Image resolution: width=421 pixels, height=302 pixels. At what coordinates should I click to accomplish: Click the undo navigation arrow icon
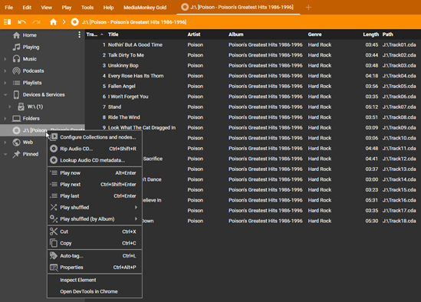[21, 22]
